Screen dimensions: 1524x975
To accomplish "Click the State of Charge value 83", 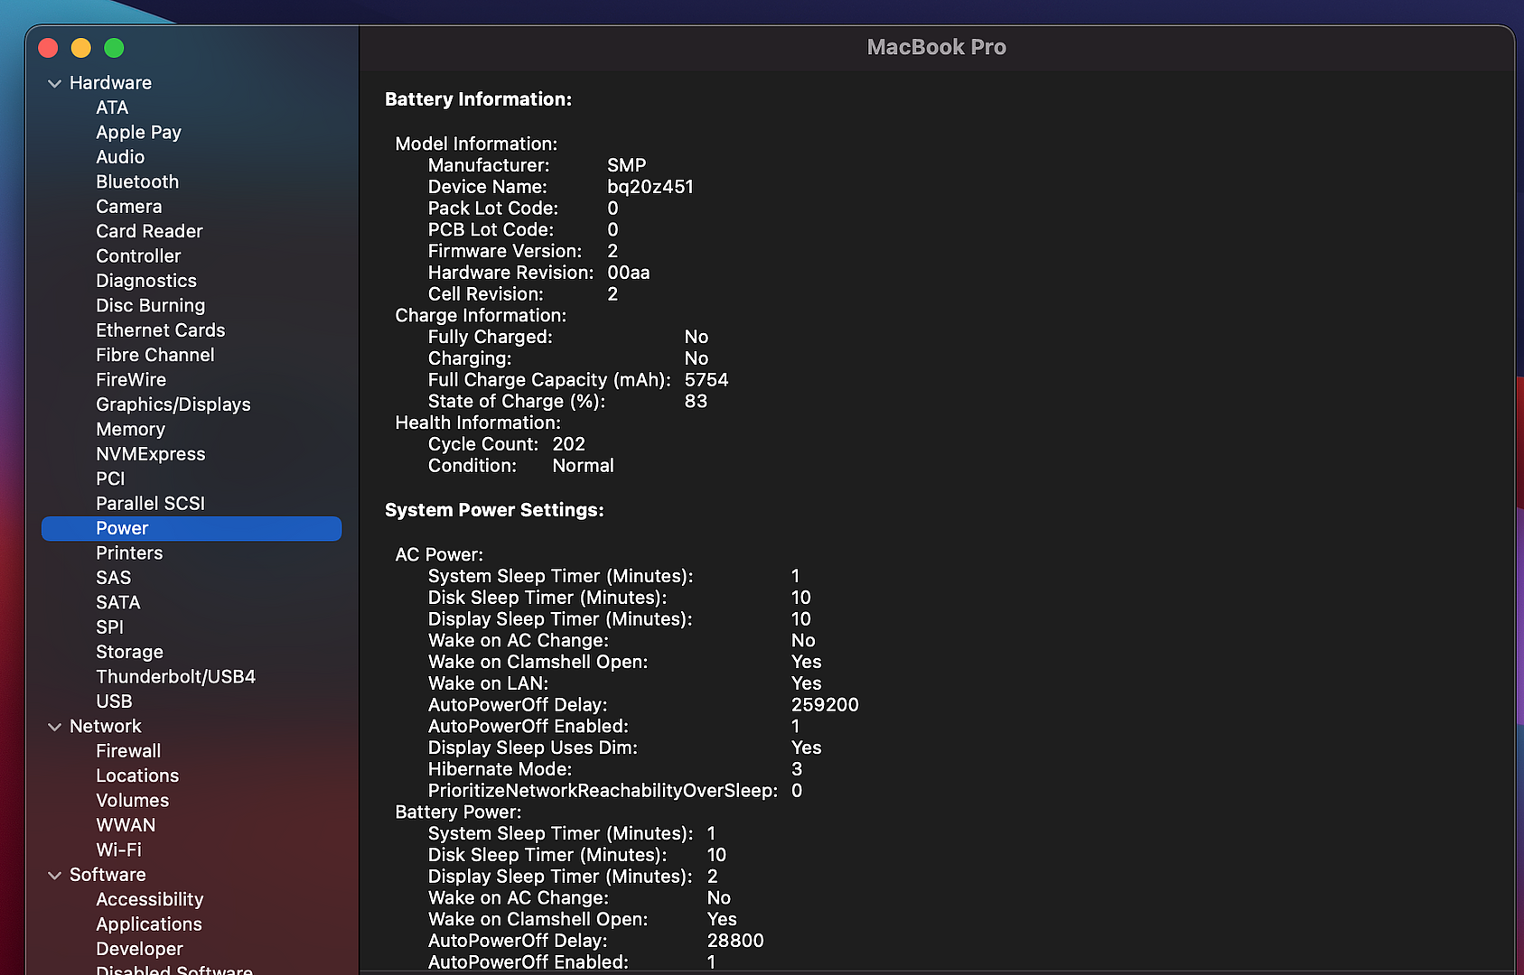I will [696, 402].
